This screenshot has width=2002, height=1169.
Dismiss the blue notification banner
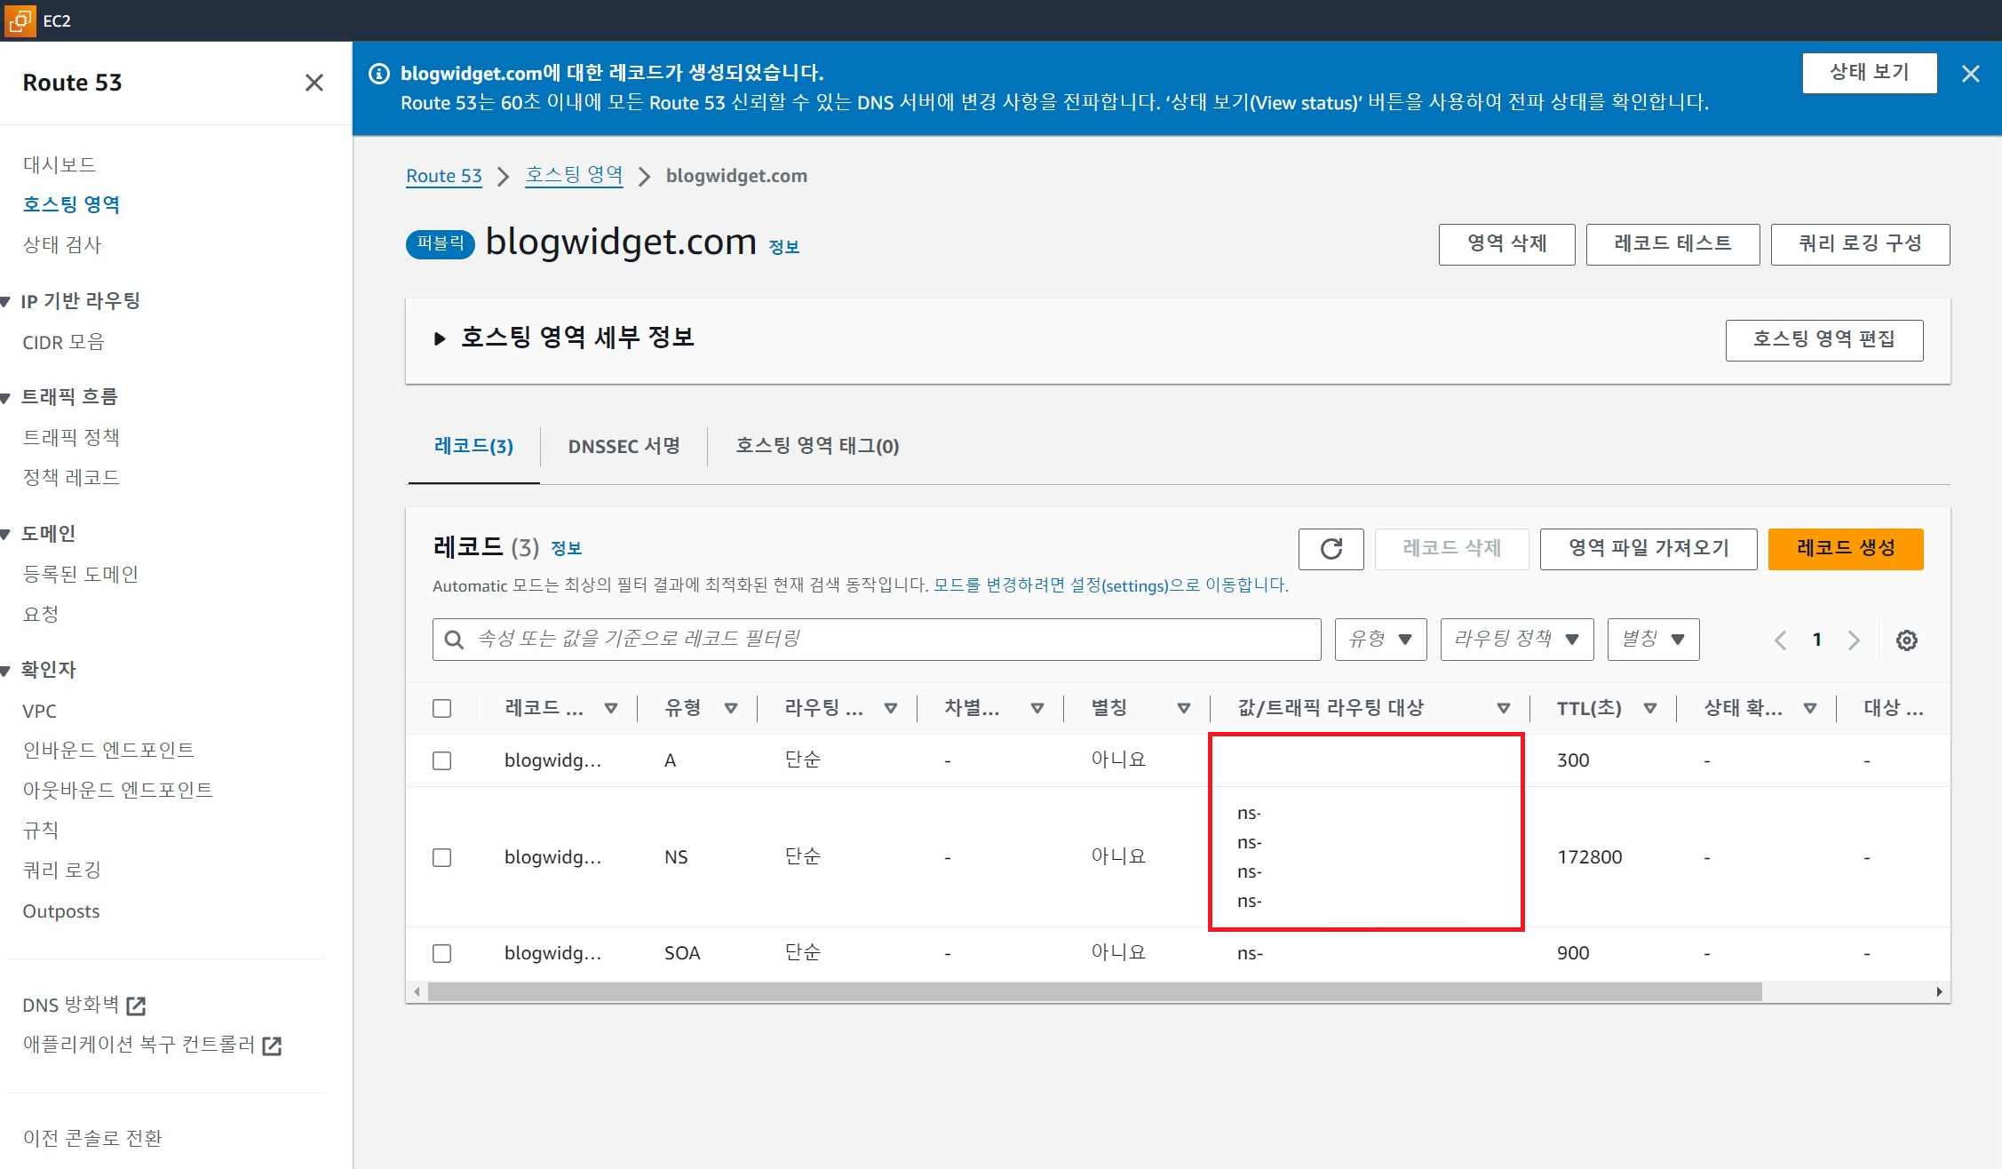tap(1970, 74)
